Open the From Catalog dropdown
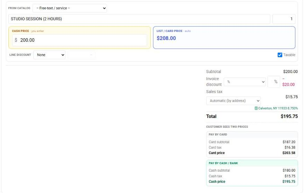304x193 pixels. pyautogui.click(x=70, y=8)
